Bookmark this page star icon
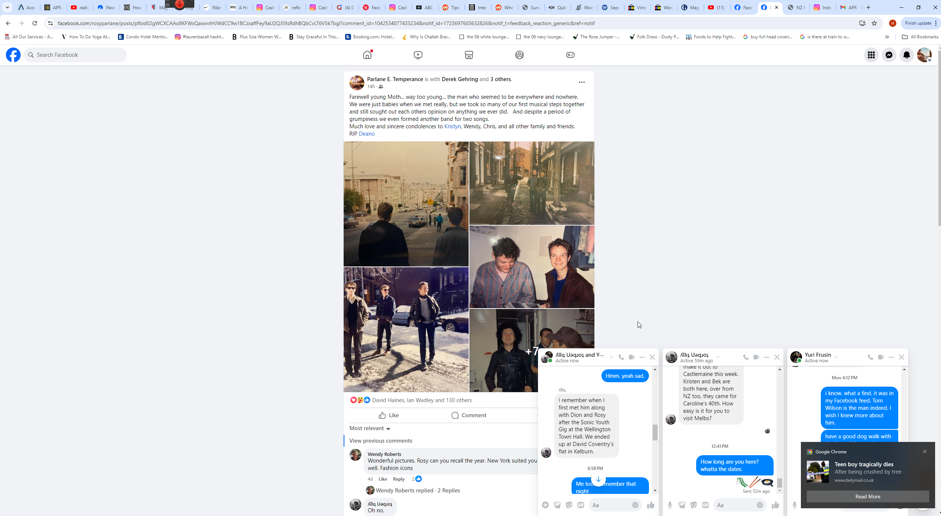This screenshot has height=516, width=941. pyautogui.click(x=874, y=23)
